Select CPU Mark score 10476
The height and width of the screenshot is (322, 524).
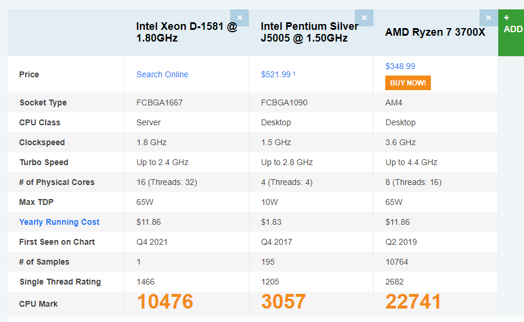(165, 302)
